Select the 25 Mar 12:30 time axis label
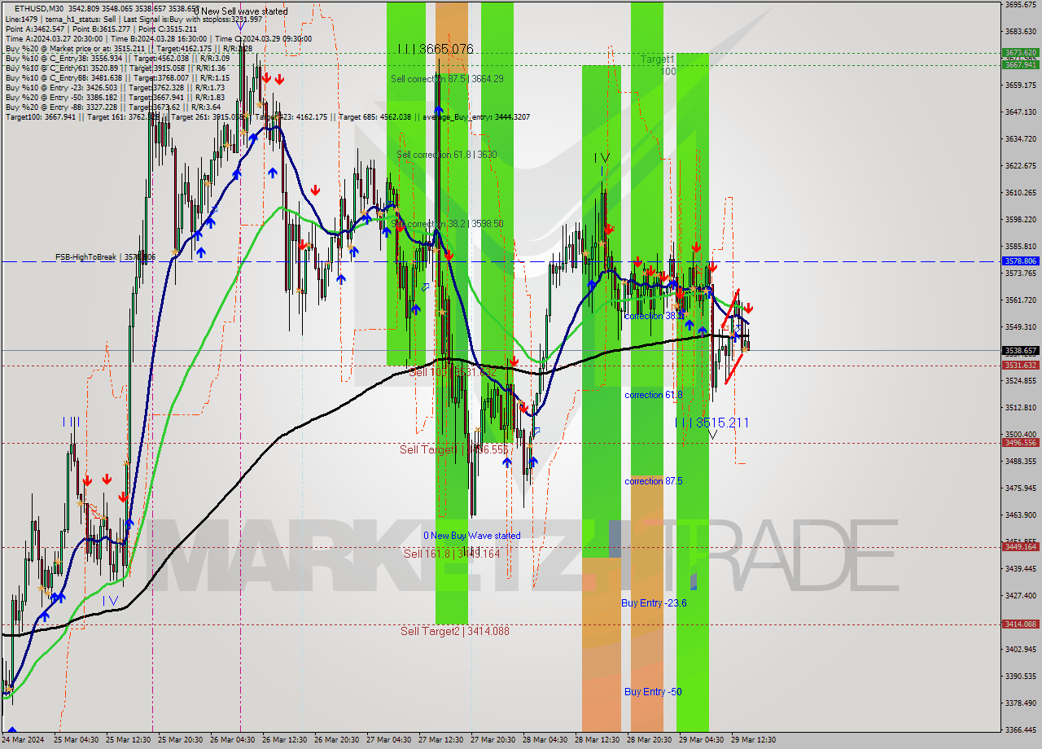 tap(129, 740)
